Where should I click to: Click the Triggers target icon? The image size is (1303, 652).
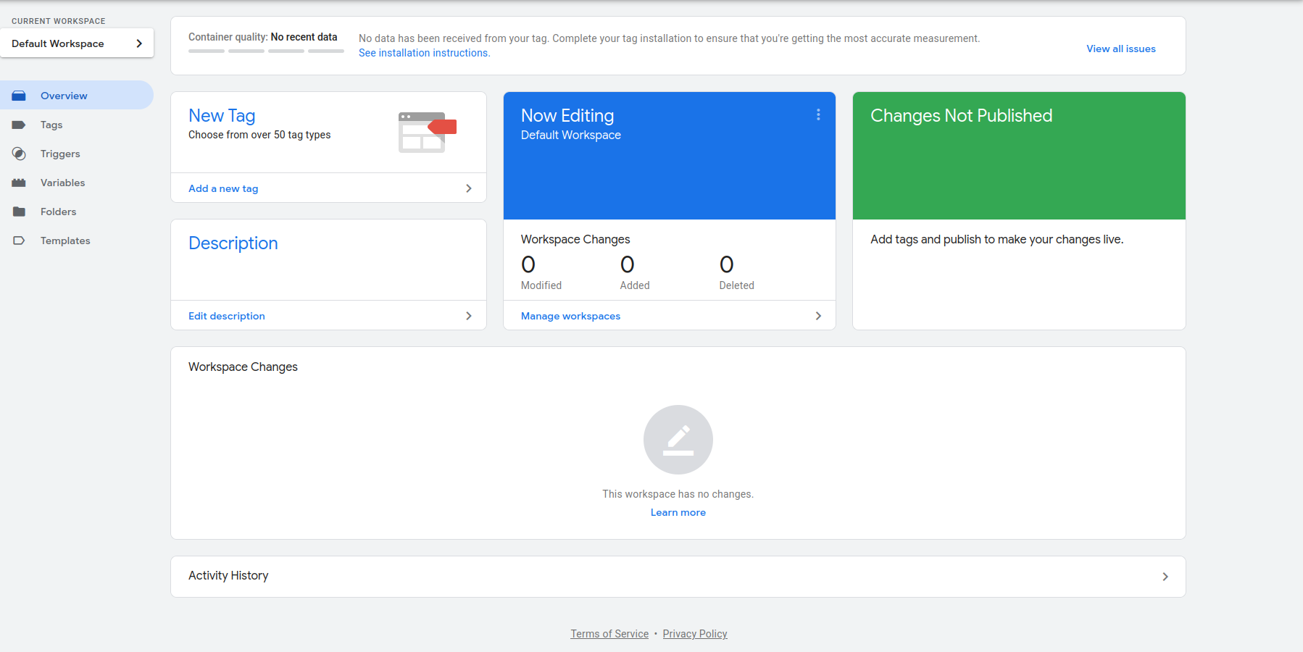pos(19,154)
